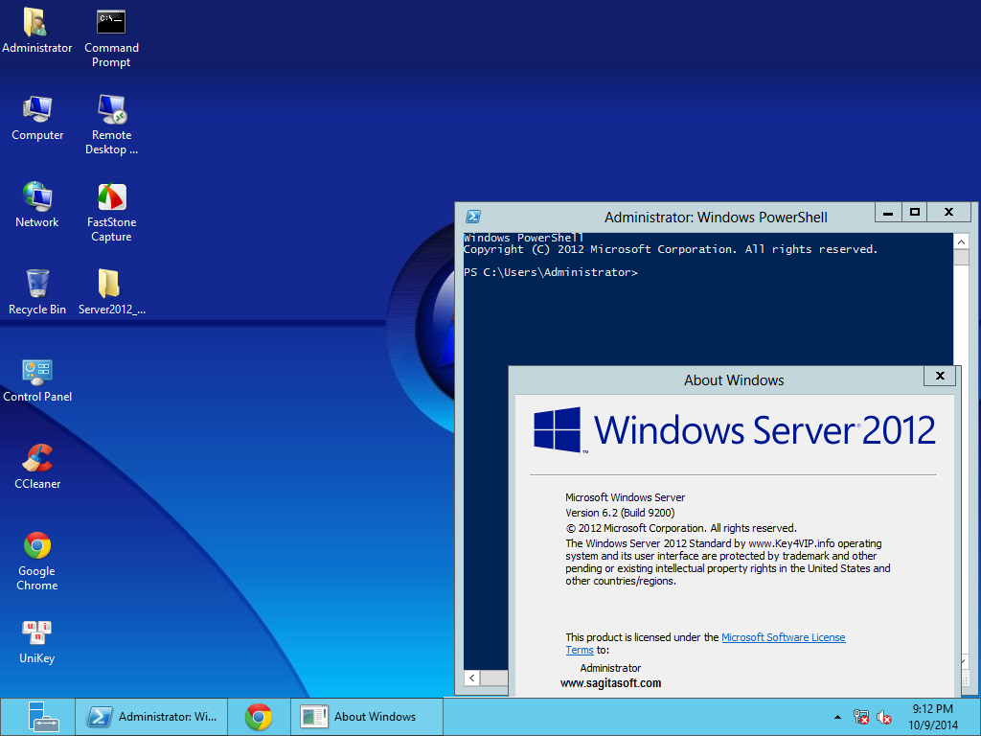The image size is (981, 736).
Task: Open the Remote Desktop shortcut
Action: click(111, 125)
